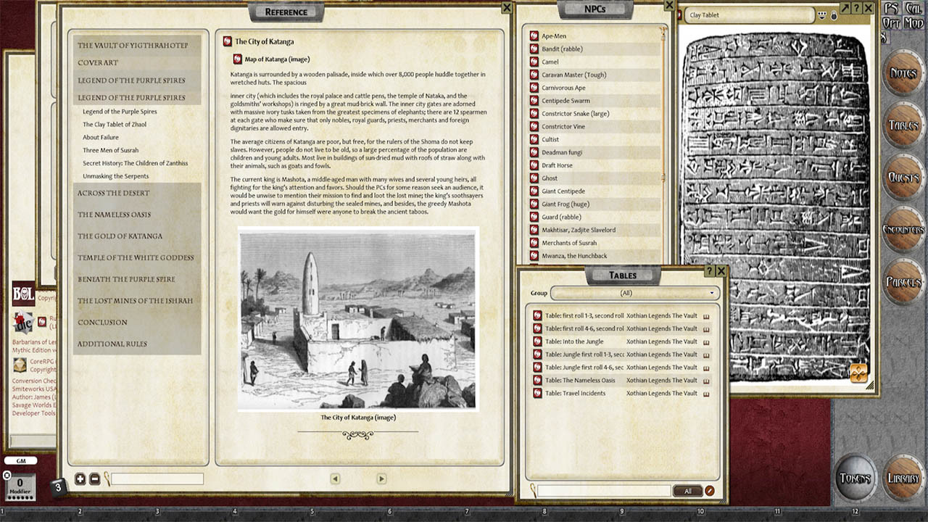This screenshot has height=522, width=928.
Task: Open the Group (All) dropdown in Tables window
Action: (x=634, y=292)
